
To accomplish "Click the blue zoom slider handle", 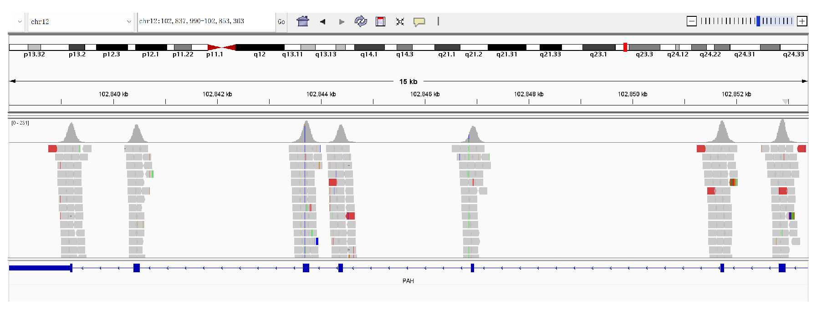I will [758, 21].
